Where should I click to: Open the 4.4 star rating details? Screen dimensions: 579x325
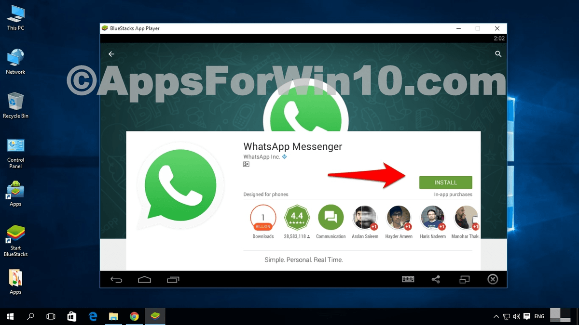click(x=297, y=217)
